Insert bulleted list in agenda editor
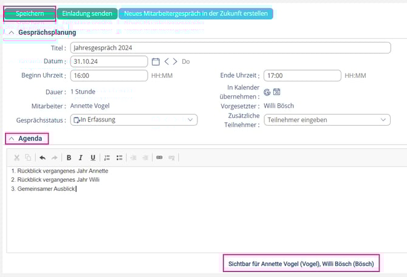Image resolution: width=407 pixels, height=277 pixels. pyautogui.click(x=119, y=157)
